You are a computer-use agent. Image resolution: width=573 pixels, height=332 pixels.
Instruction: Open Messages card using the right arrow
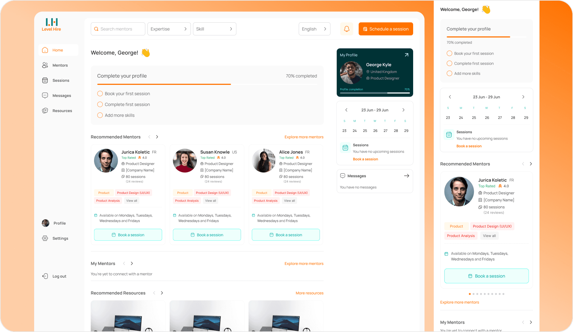[x=406, y=176]
